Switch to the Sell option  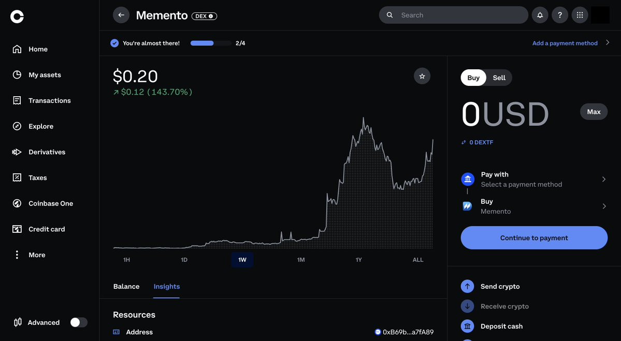click(499, 78)
